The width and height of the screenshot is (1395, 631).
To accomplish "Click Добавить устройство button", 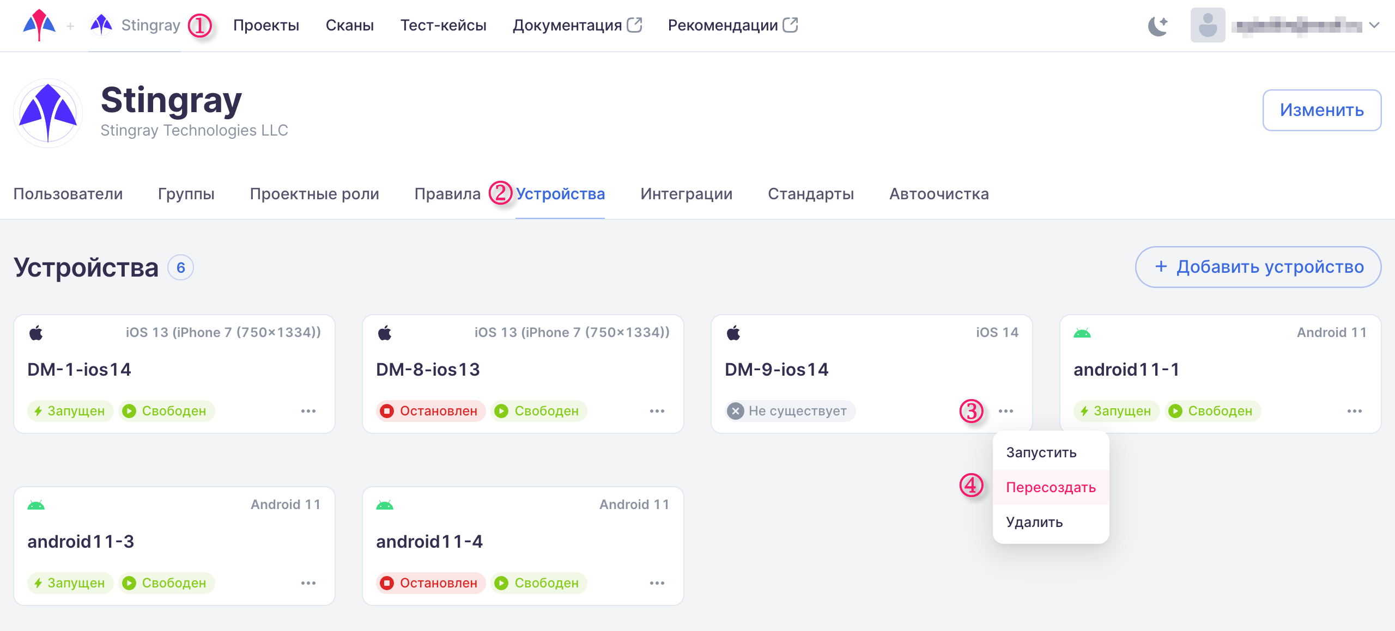I will pos(1258,267).
